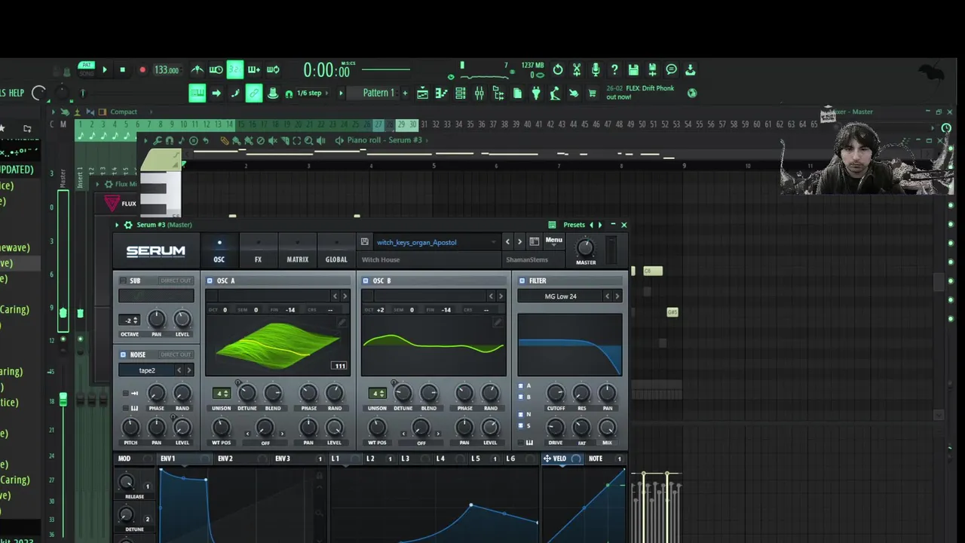Open the piano roll wrench tools menu

pos(158,141)
